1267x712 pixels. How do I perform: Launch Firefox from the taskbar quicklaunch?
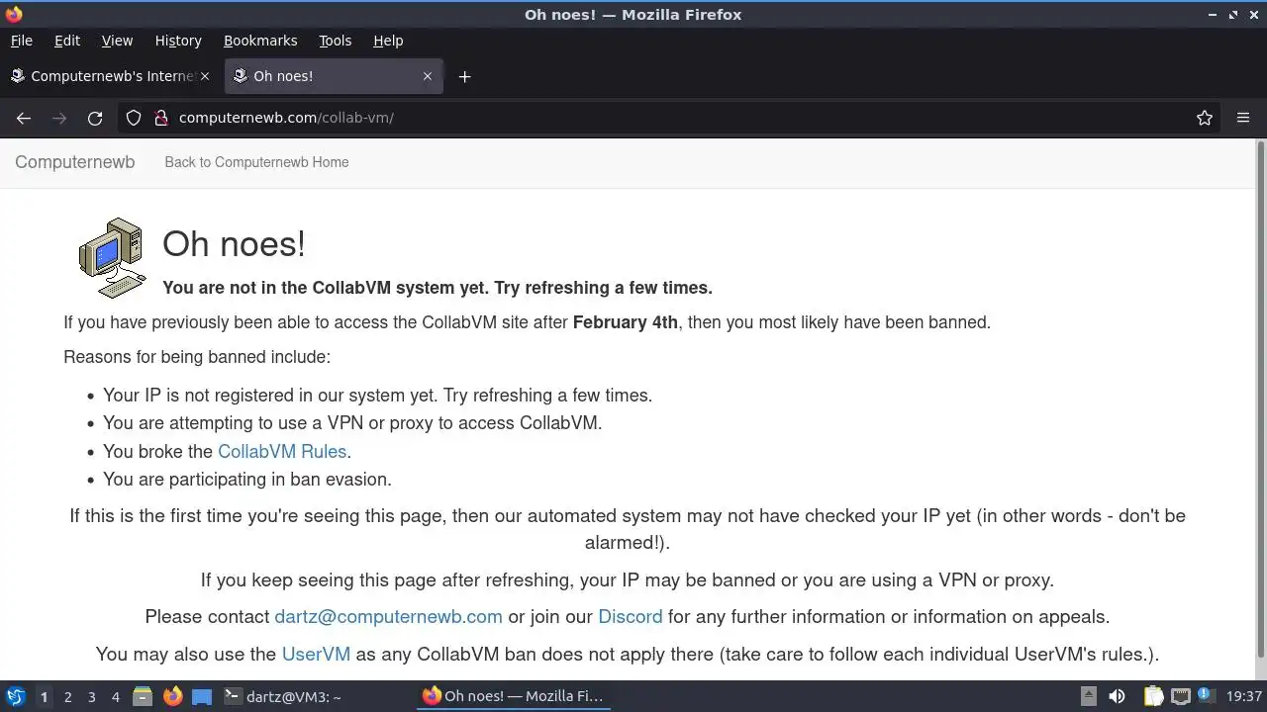point(172,696)
